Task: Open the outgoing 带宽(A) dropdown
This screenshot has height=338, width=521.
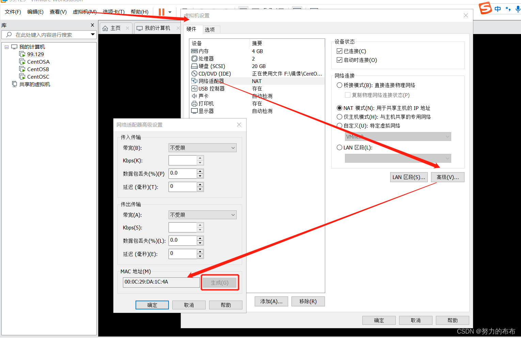Action: pos(203,215)
